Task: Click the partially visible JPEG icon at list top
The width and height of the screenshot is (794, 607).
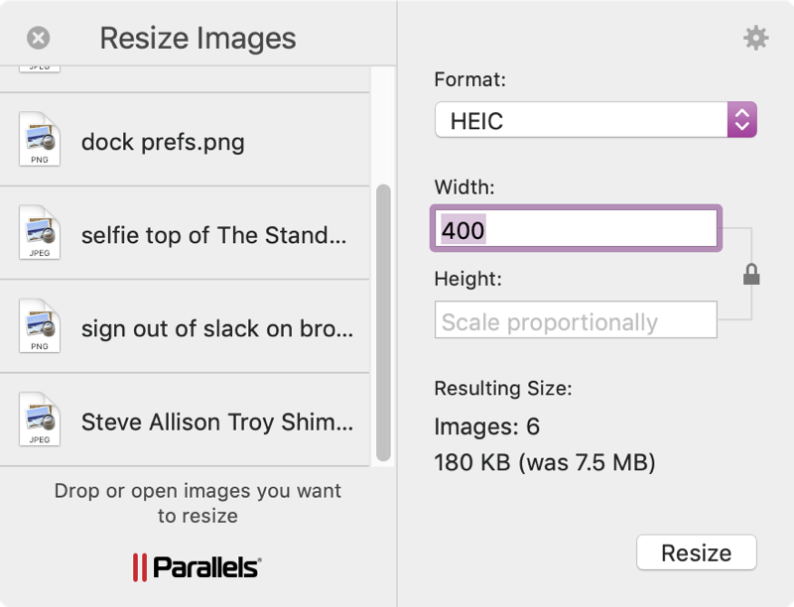Action: click(40, 69)
